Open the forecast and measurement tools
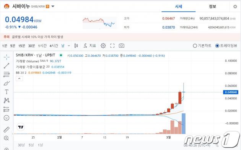 coord(7,109)
